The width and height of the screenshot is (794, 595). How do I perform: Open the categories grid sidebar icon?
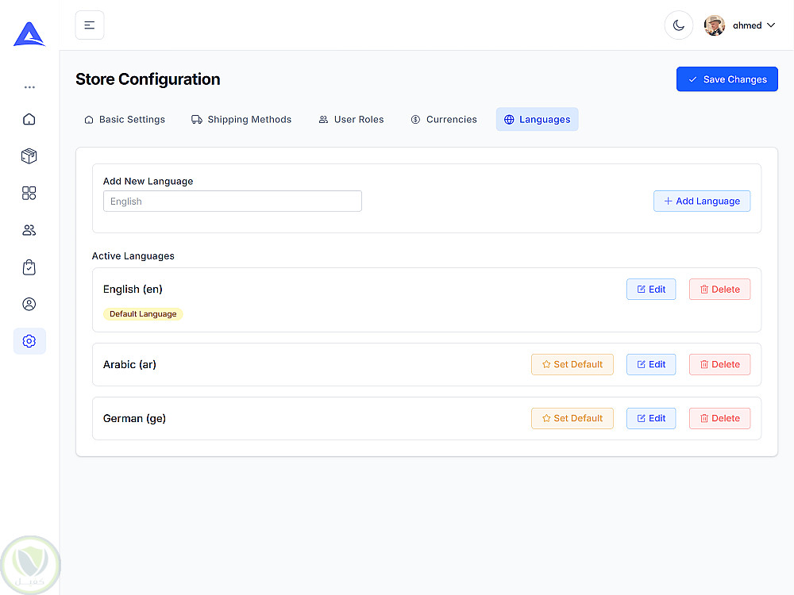coord(29,193)
